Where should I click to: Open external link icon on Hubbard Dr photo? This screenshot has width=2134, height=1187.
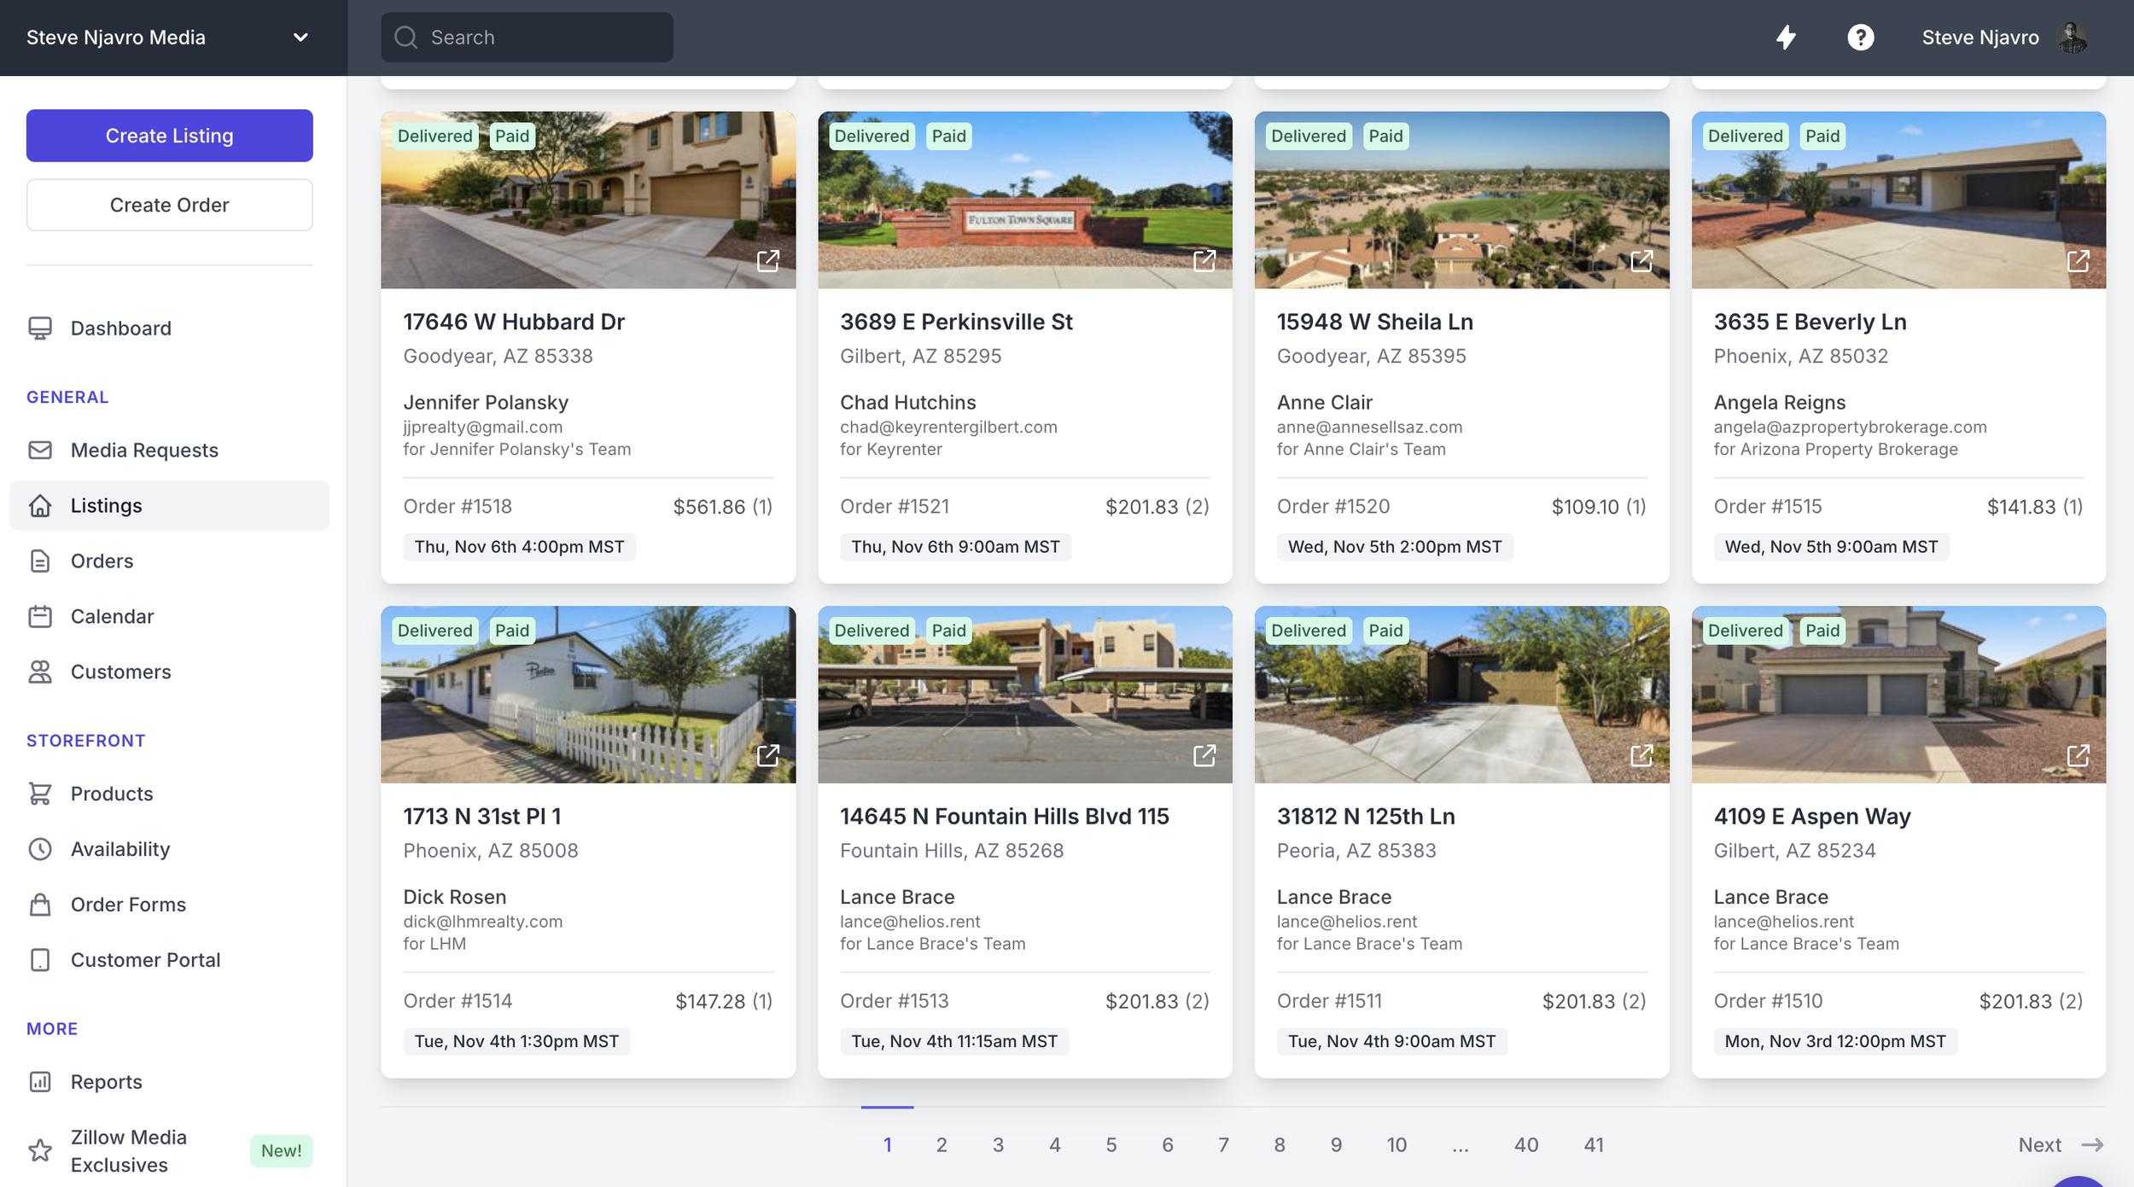point(768,260)
